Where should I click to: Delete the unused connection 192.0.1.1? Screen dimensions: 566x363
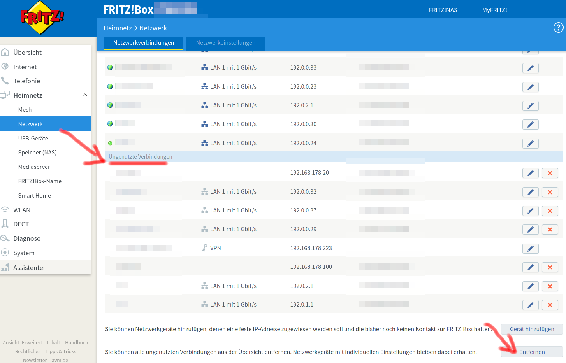click(x=550, y=305)
